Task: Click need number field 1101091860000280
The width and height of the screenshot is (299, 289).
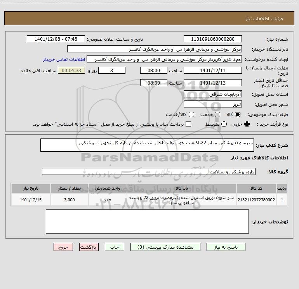Action: tap(213, 39)
